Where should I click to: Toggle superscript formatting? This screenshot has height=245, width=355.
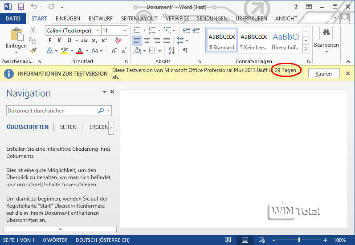click(104, 40)
